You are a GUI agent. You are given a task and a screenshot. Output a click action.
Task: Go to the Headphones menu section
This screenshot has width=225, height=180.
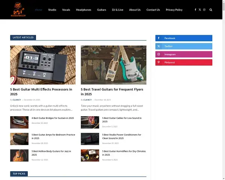[x=83, y=10]
